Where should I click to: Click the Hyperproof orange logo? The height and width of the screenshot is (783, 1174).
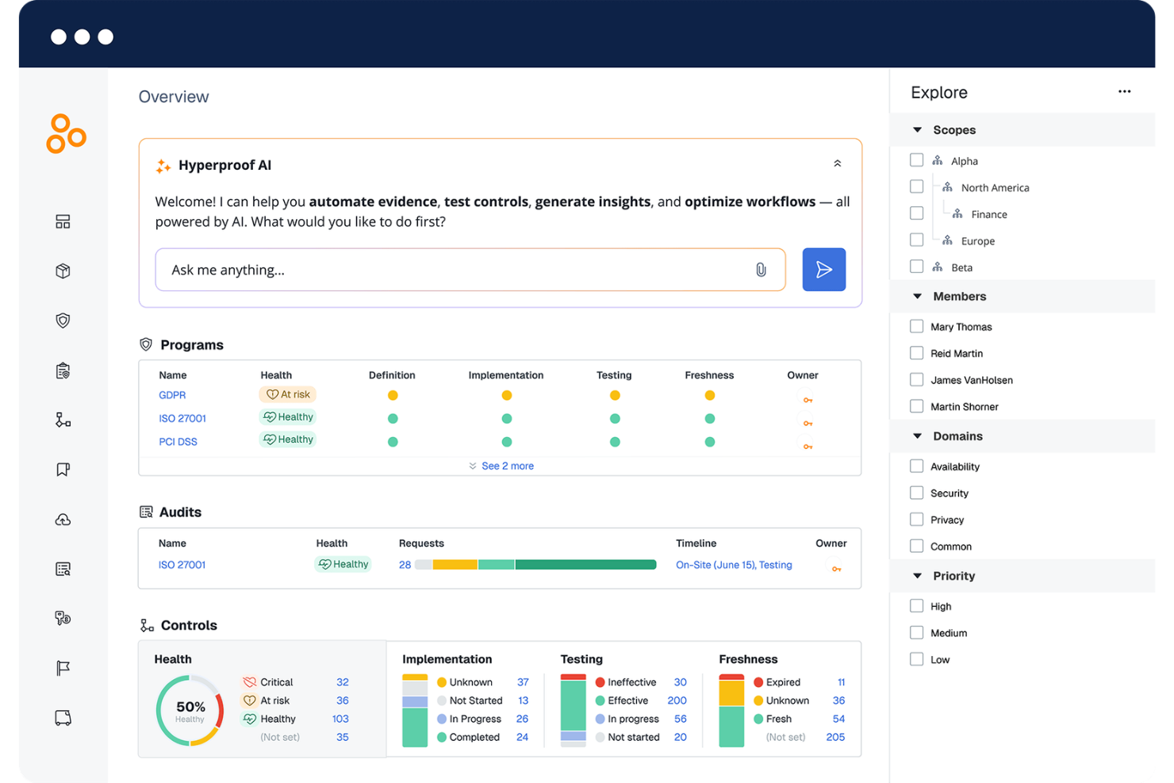66,133
